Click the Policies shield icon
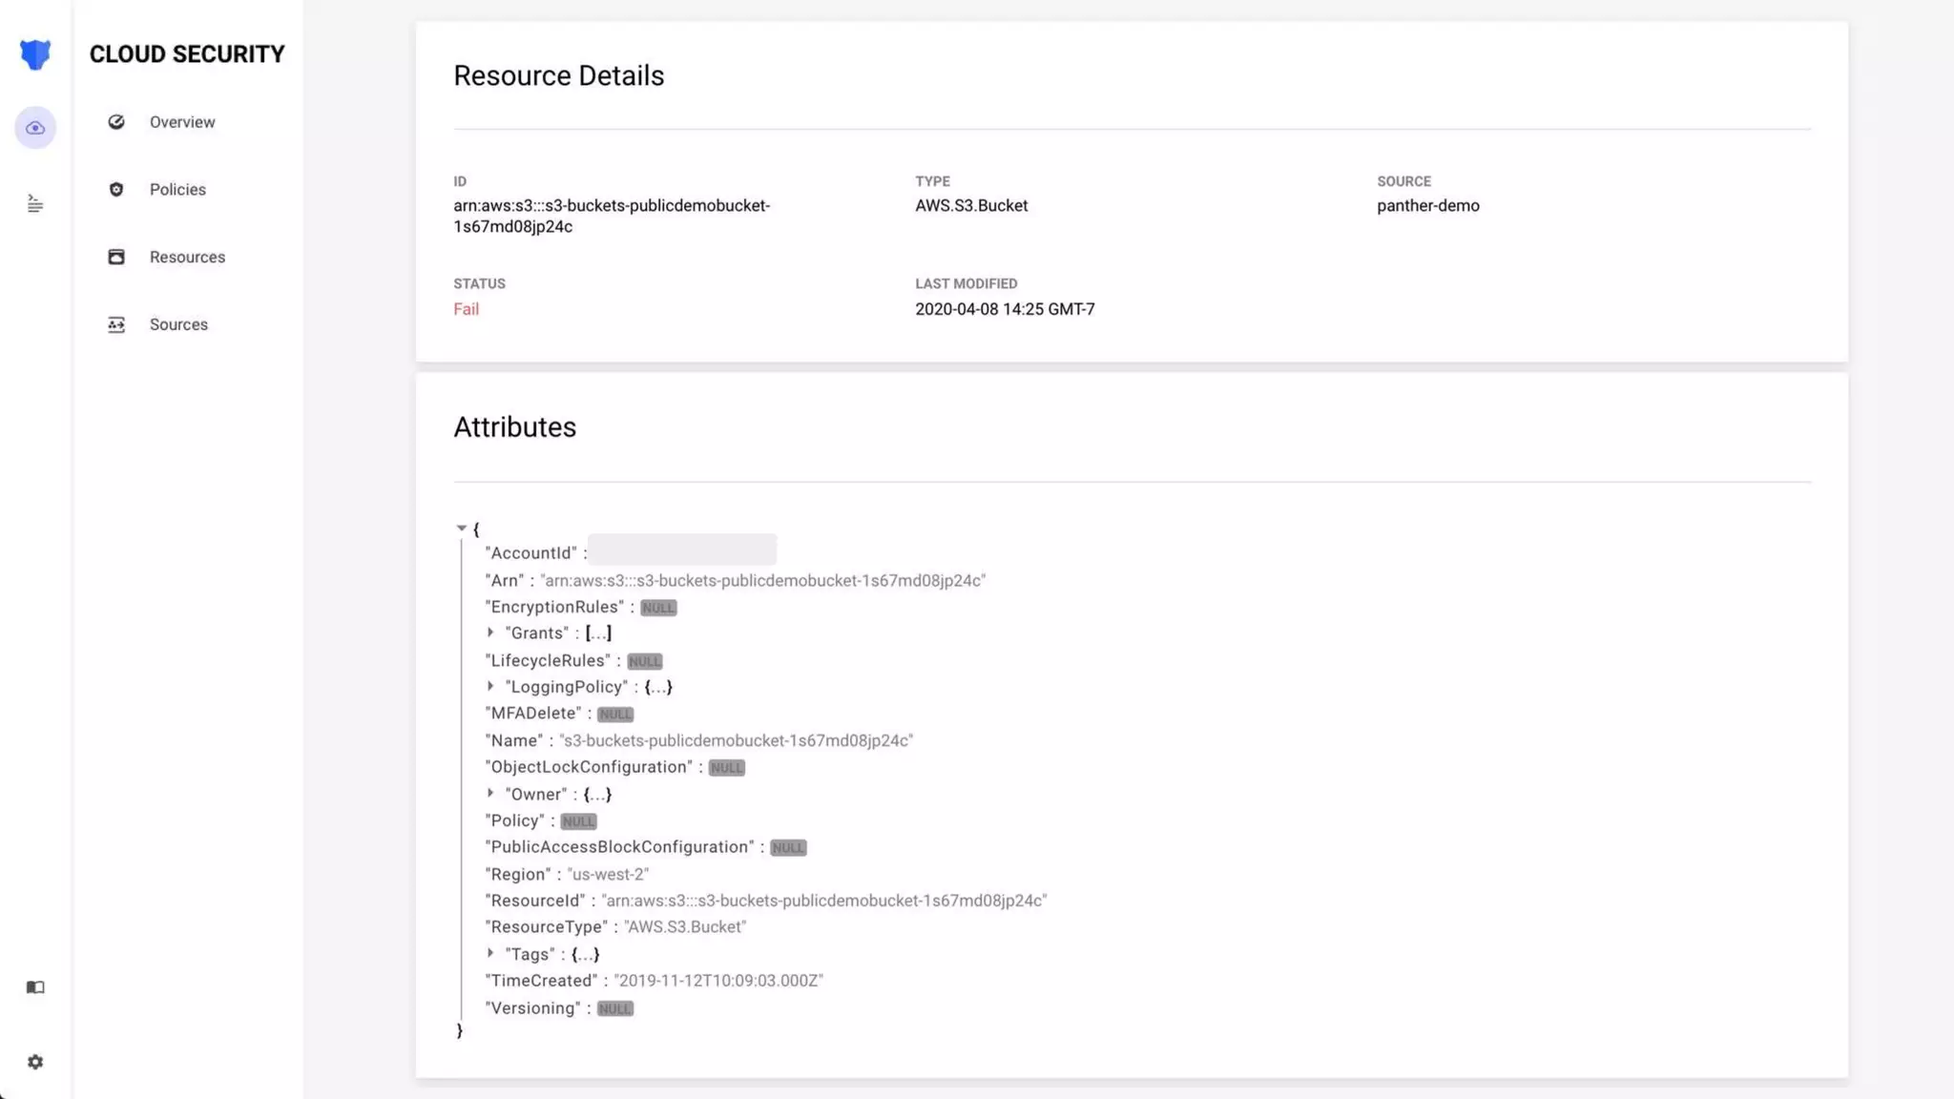 pyautogui.click(x=116, y=190)
